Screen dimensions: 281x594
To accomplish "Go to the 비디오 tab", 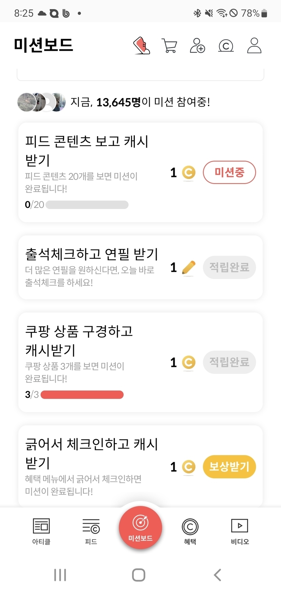I will [x=240, y=531].
